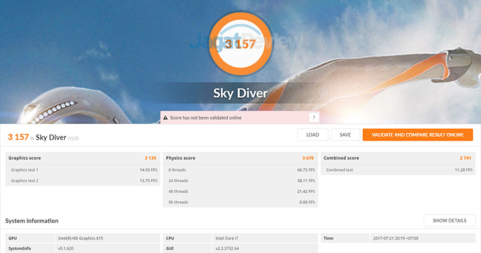Select the 8 threads row
The width and height of the screenshot is (481, 253).
point(240,170)
